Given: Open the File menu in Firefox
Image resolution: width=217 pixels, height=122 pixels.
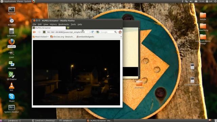Looking at the screenshot, I should (34, 24).
